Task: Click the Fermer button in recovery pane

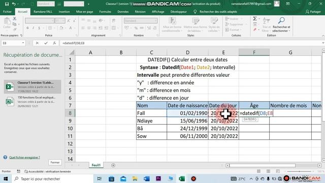Action: pyautogui.click(x=55, y=163)
